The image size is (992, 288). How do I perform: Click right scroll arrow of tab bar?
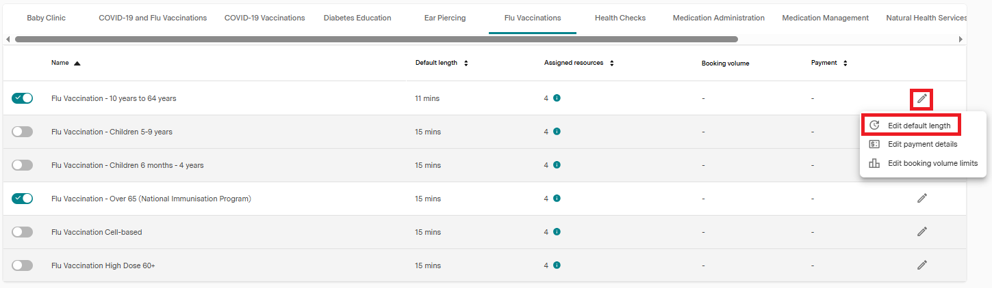pos(961,40)
